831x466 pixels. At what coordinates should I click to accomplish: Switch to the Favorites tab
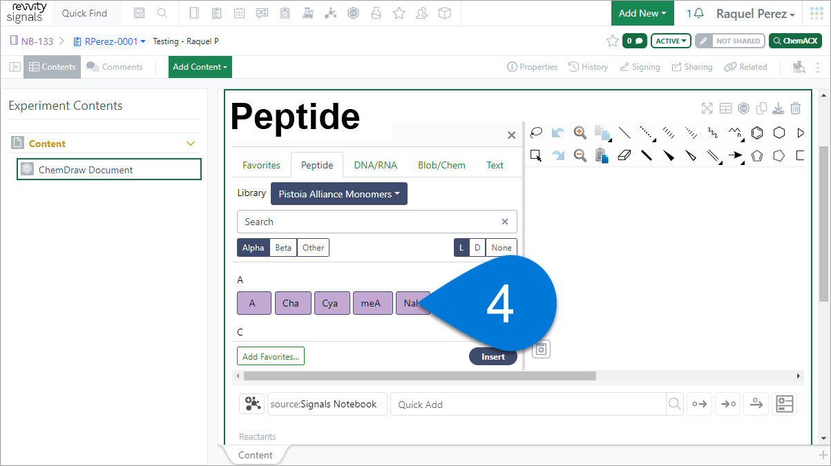(261, 165)
